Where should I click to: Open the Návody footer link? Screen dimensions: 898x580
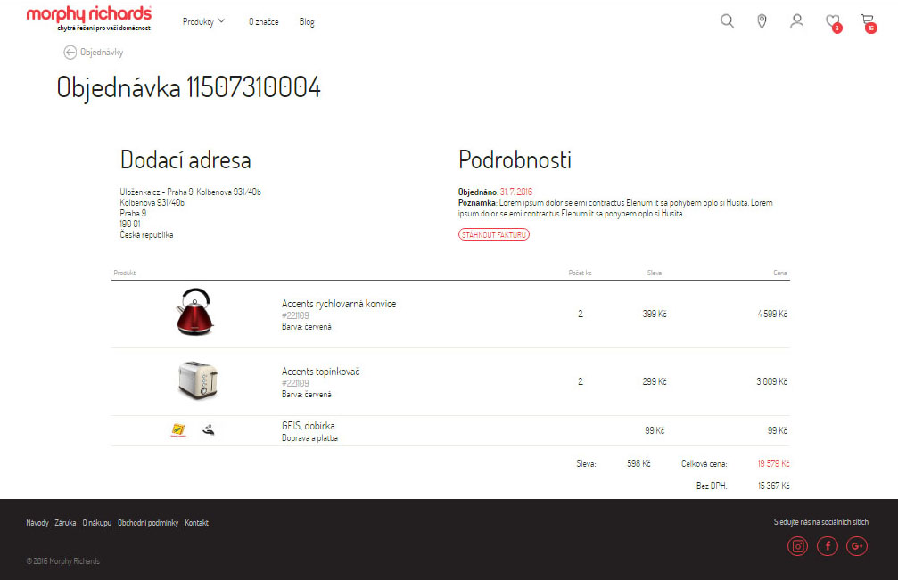pyautogui.click(x=37, y=523)
